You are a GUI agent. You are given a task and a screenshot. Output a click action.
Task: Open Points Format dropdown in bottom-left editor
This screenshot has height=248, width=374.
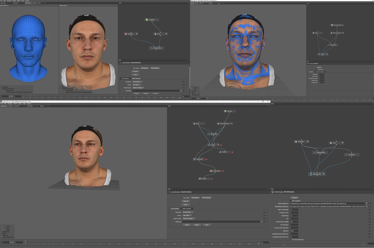click(189, 219)
